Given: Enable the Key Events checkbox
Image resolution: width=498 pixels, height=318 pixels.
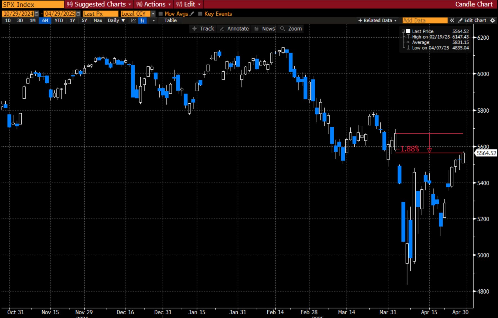Looking at the screenshot, I should [200, 14].
